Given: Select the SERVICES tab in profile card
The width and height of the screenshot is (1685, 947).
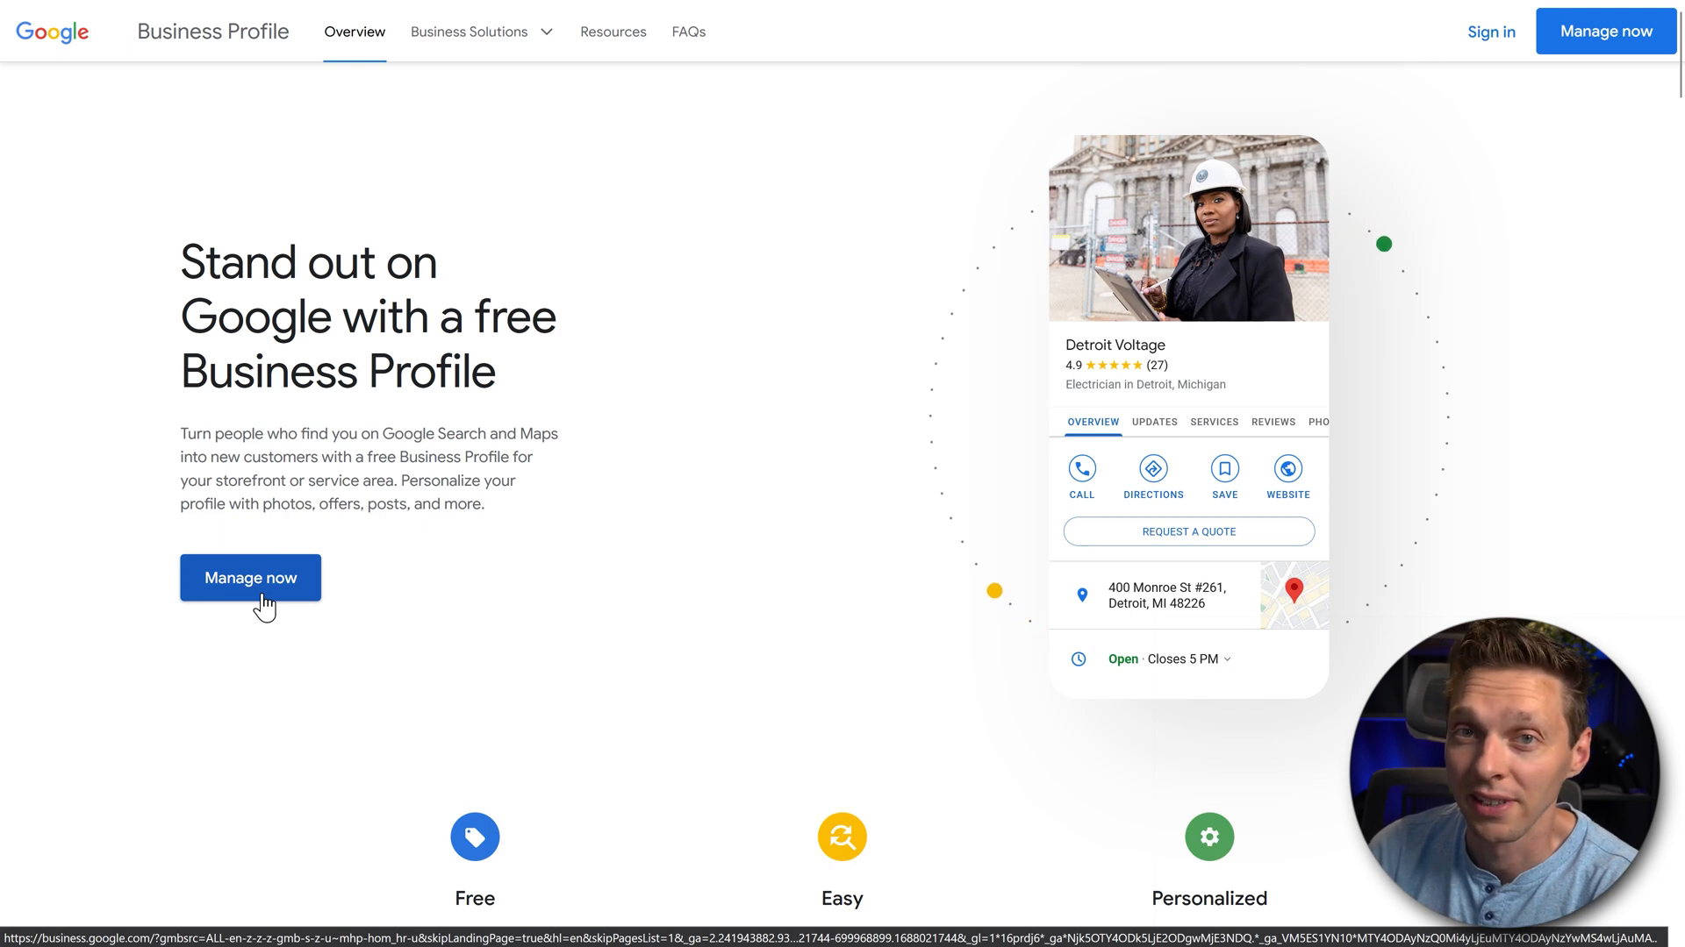Looking at the screenshot, I should click(1214, 422).
